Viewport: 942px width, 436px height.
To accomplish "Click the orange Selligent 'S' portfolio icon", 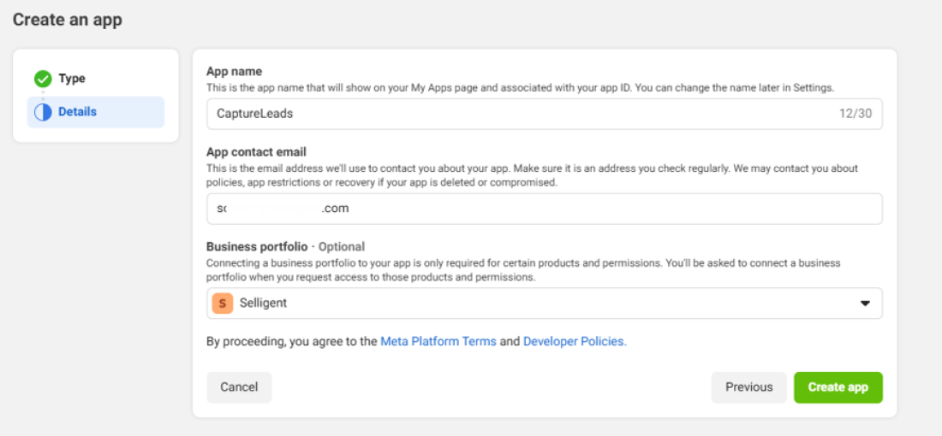I will 223,303.
